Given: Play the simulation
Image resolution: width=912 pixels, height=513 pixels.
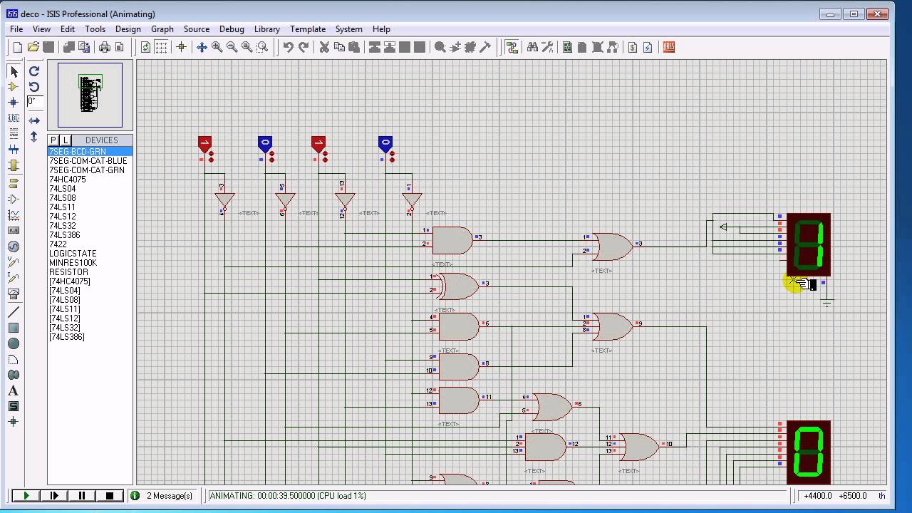Looking at the screenshot, I should point(26,496).
